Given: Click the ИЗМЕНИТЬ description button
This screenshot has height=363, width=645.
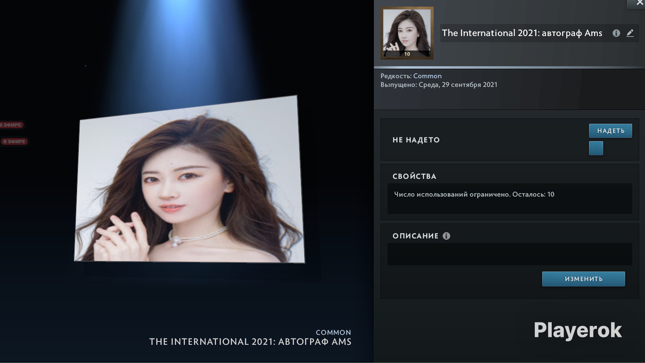Looking at the screenshot, I should [x=584, y=279].
